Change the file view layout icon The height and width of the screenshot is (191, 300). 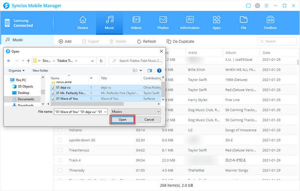coord(135,71)
